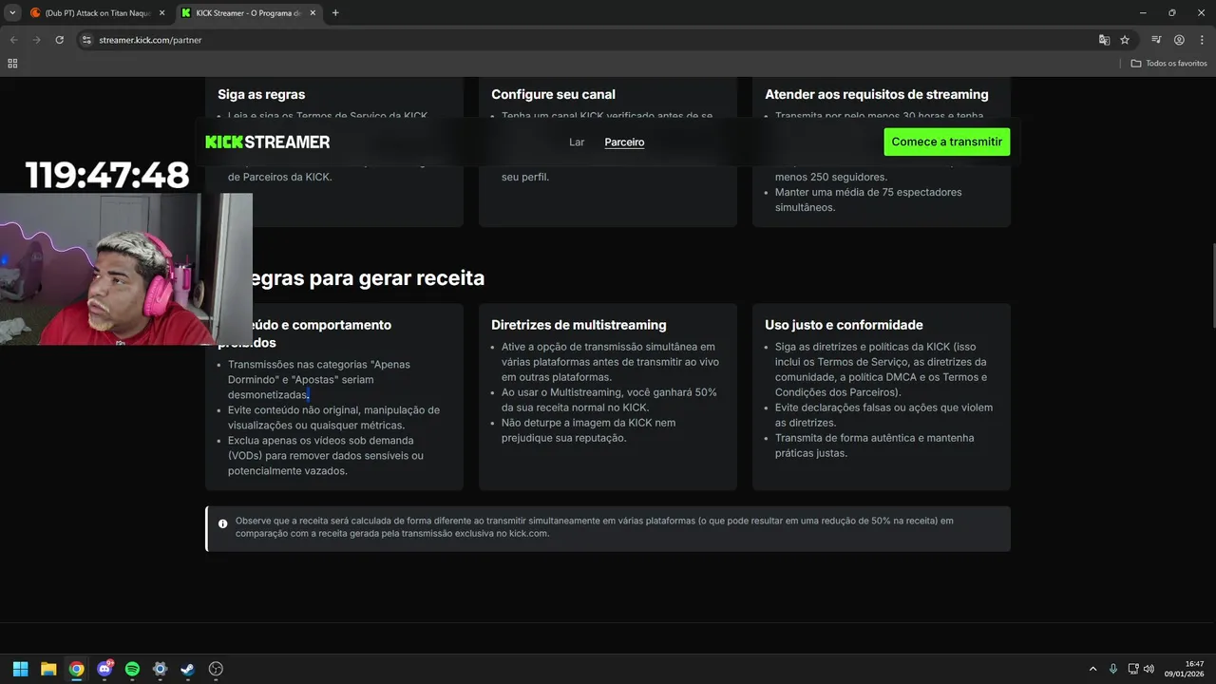Viewport: 1216px width, 684px height.
Task: Click the Siga as regras heading
Action: (261, 94)
